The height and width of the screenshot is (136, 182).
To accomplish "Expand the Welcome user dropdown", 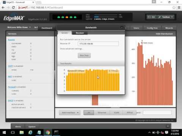I will coord(19,27).
